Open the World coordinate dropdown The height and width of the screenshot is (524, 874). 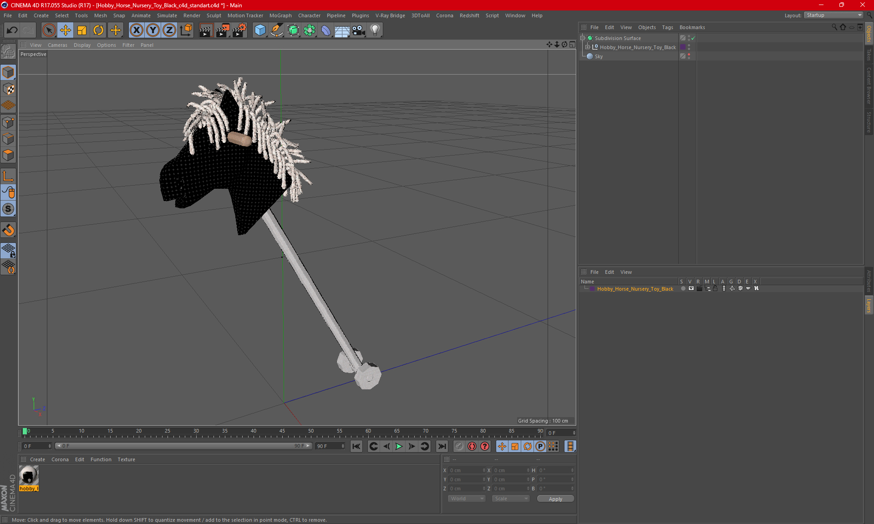467,499
